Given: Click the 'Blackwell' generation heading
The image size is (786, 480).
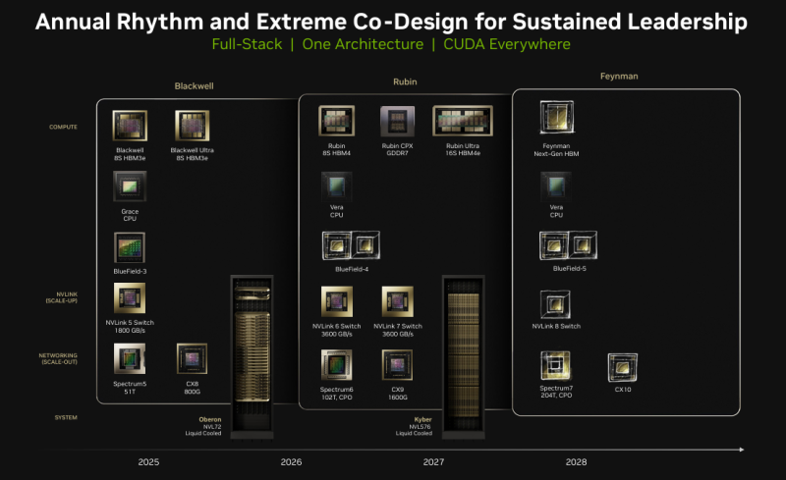Looking at the screenshot, I should coord(194,86).
